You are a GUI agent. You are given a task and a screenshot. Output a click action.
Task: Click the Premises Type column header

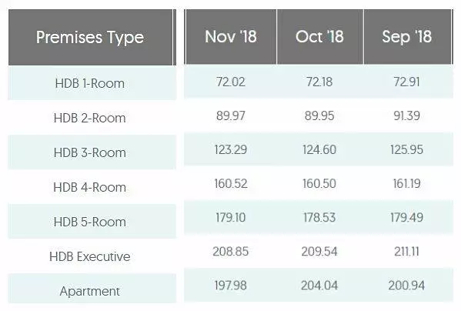tap(90, 37)
